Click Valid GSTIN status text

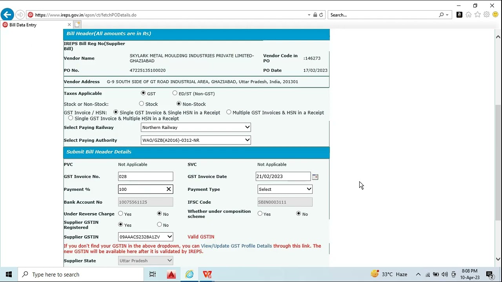(x=201, y=237)
